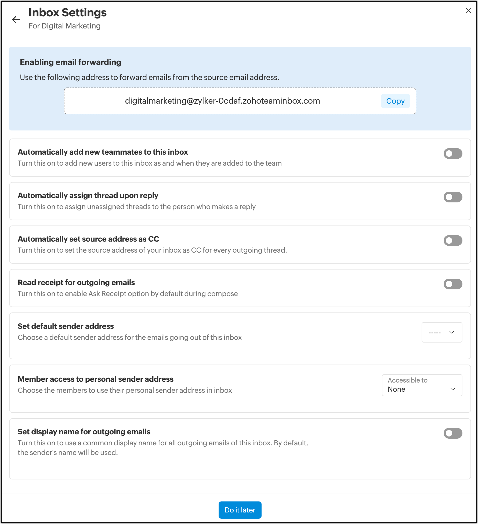Enable automatically add new teammates toggle
Screen dimensions: 478x524
[452, 154]
